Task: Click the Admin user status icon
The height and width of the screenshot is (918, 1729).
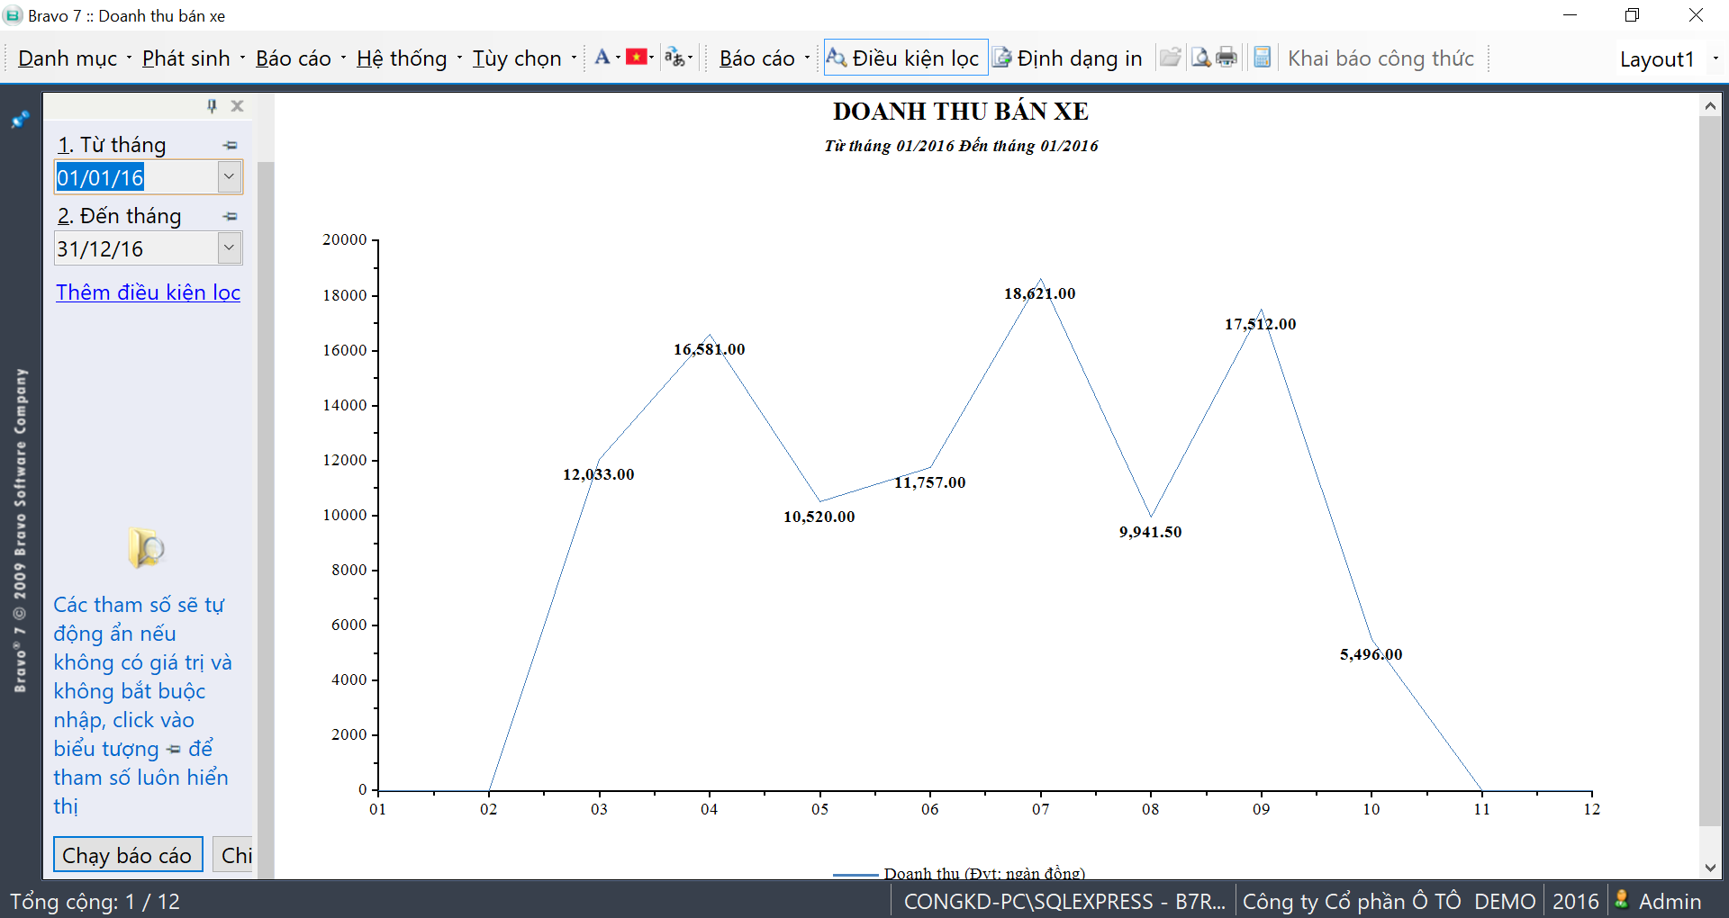Action: point(1622,900)
